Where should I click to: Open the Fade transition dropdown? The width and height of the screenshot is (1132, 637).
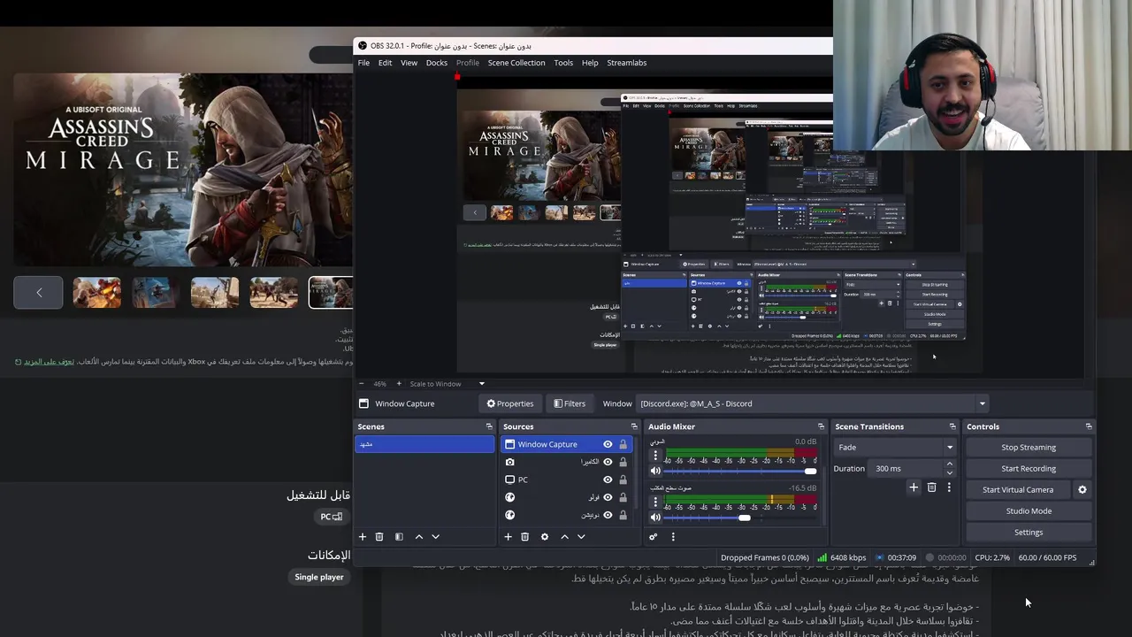pos(895,447)
